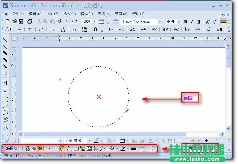Screen dimensions: 238x164
Task: Toggle the 数字 num lock indicator
Action: coord(71,155)
